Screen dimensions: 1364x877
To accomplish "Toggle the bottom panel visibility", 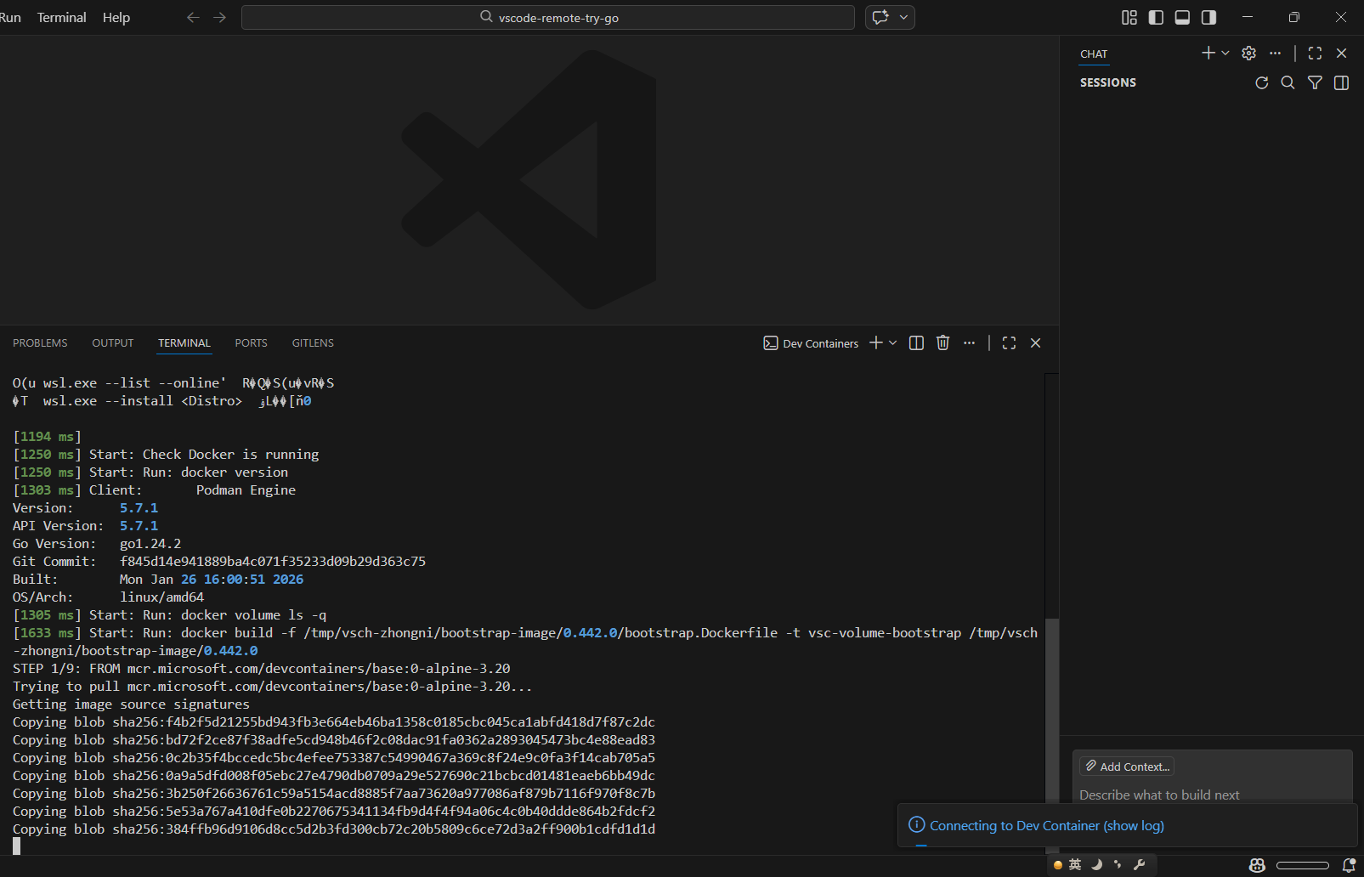I will coord(1182,17).
